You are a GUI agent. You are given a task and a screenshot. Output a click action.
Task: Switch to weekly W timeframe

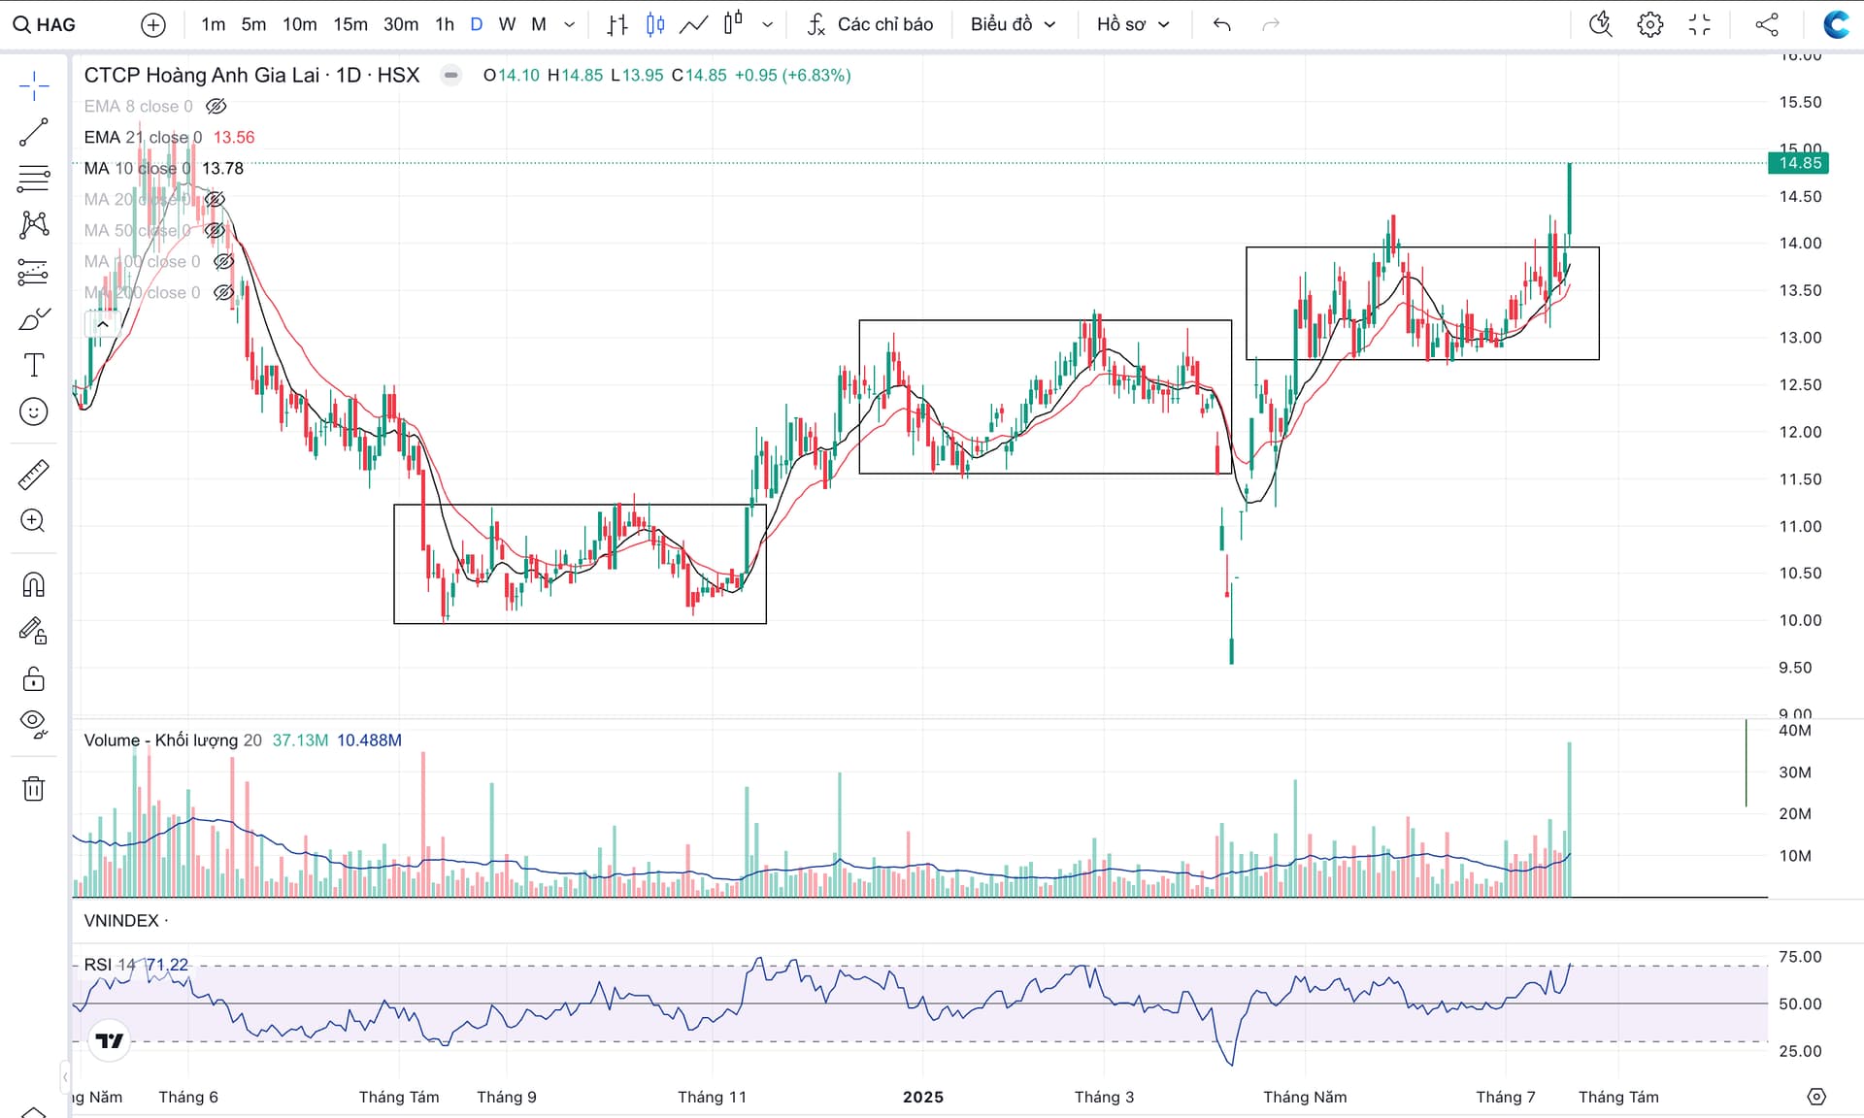507,24
